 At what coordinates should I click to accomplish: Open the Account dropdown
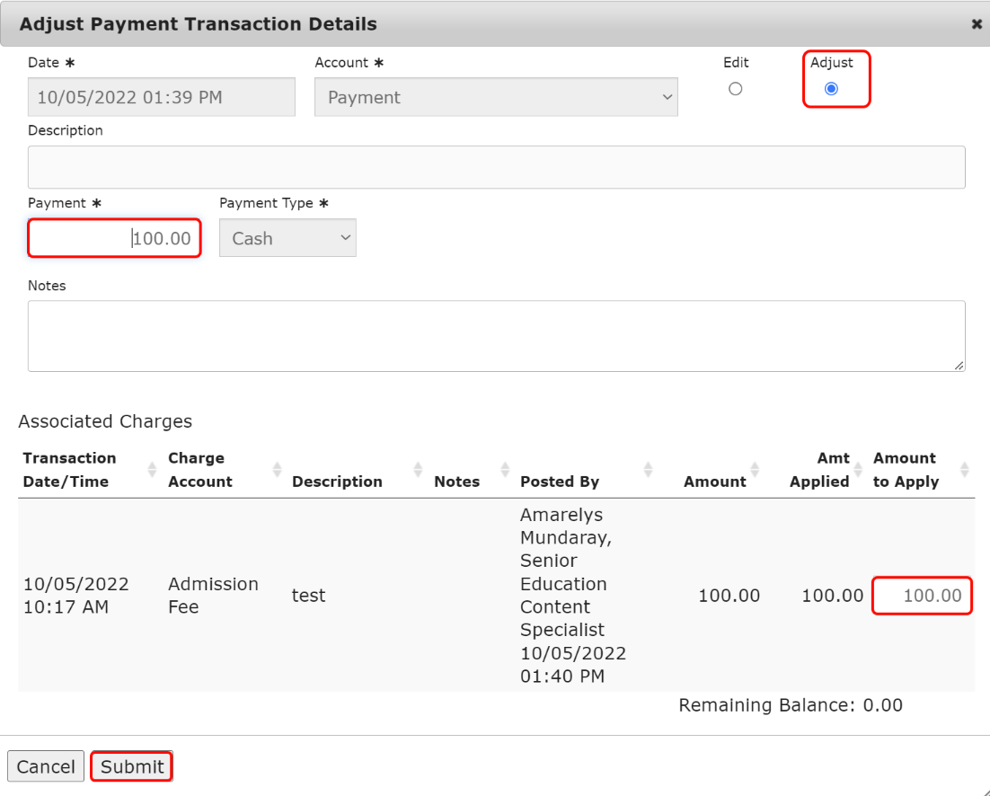(496, 97)
